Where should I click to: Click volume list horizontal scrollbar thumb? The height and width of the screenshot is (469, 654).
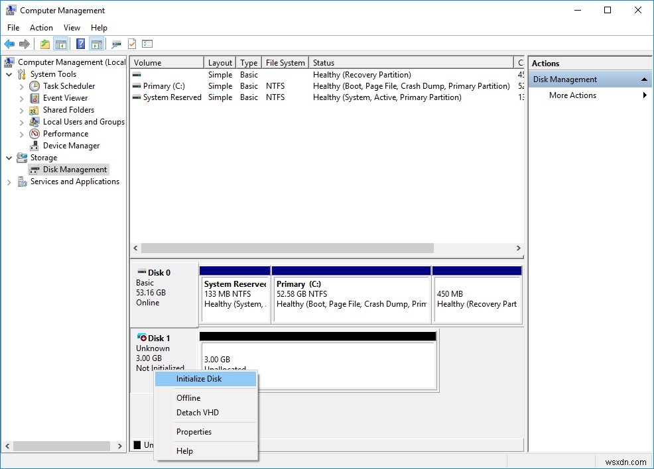pos(287,248)
